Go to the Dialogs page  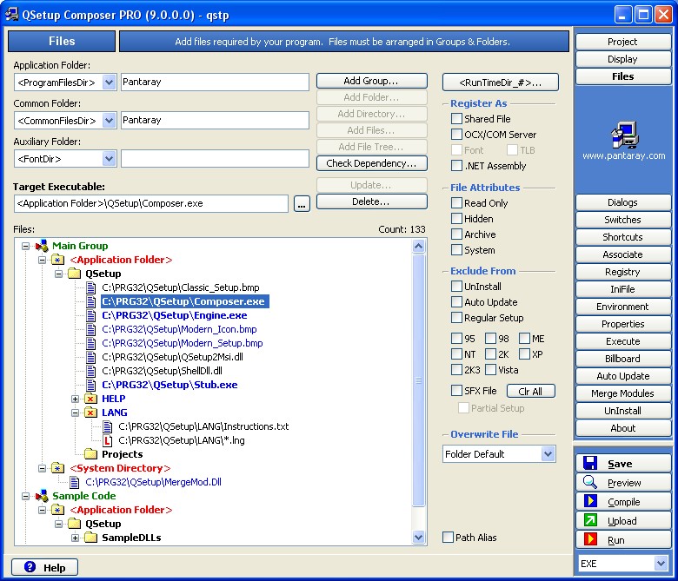pos(622,202)
